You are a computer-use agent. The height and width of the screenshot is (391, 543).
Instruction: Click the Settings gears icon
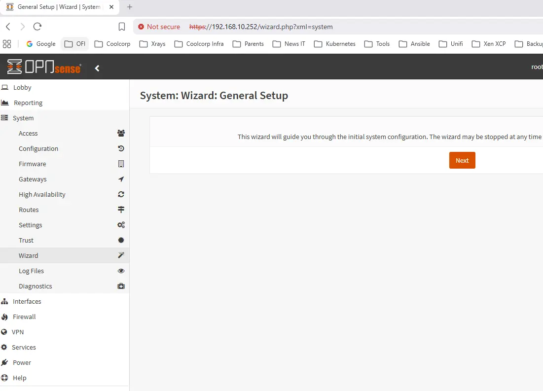coord(121,225)
